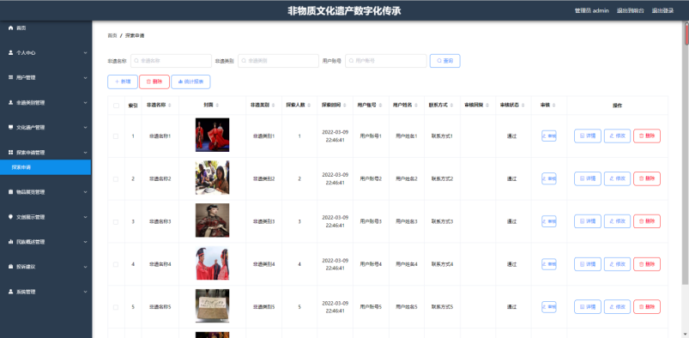Click 退出登录 in the top header
This screenshot has width=689, height=338.
coord(662,10)
